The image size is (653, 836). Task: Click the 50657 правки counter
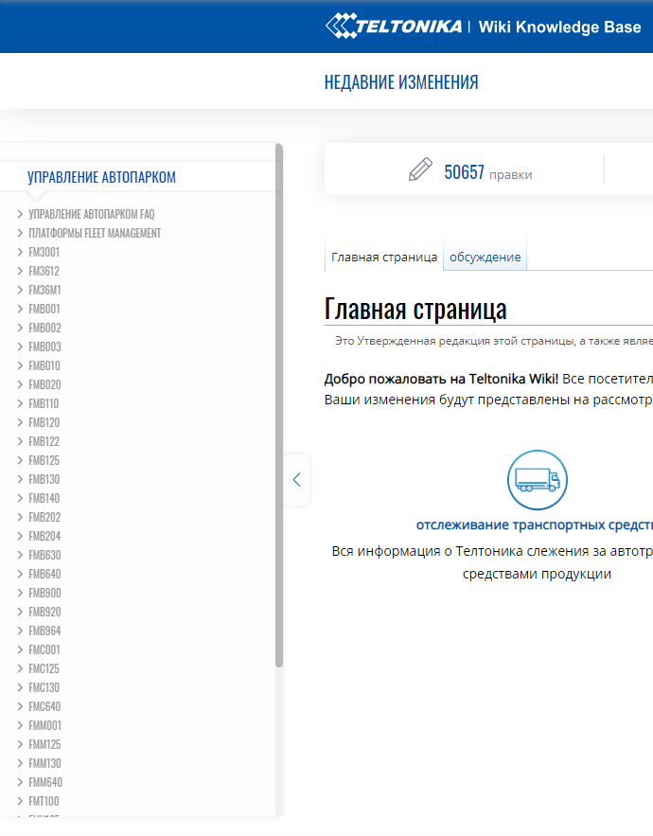click(x=487, y=172)
